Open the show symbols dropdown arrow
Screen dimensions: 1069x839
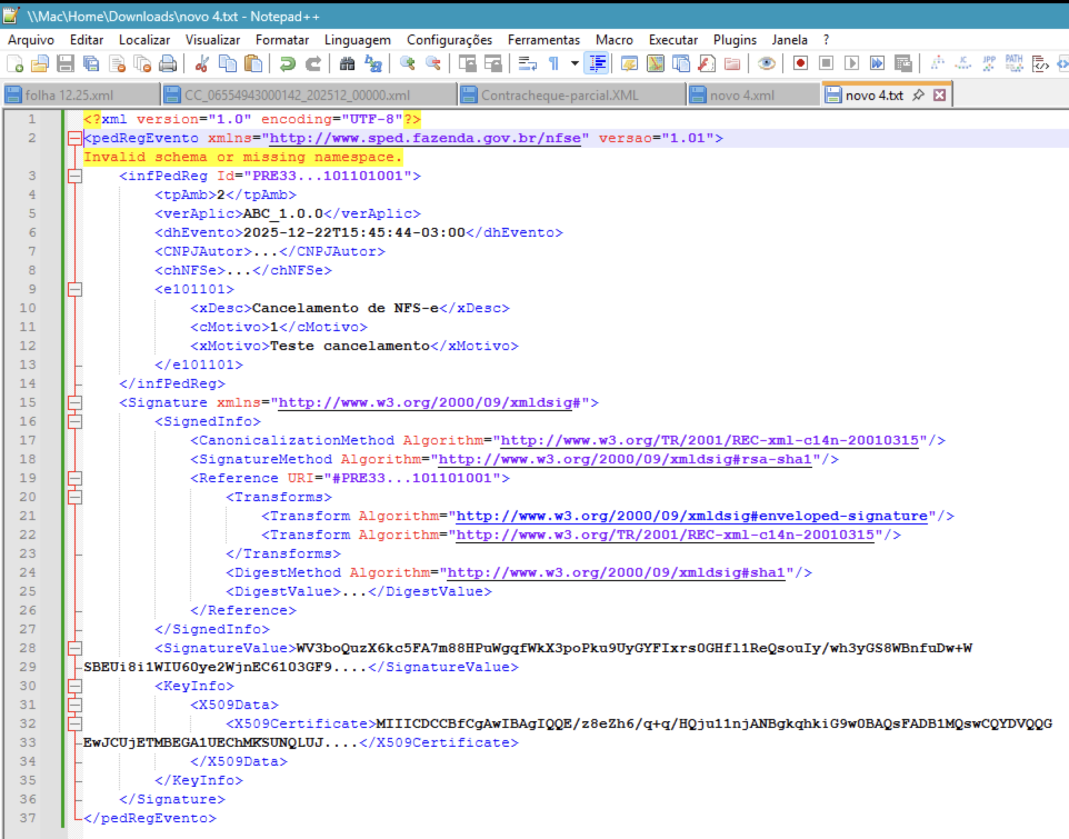point(575,64)
